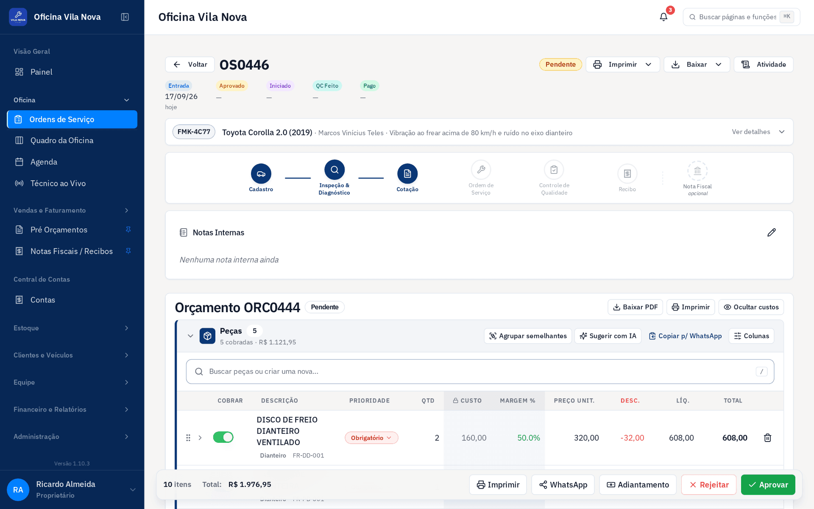Open the Inspeção & Diagnóstico step
The image size is (814, 509).
pos(335,170)
